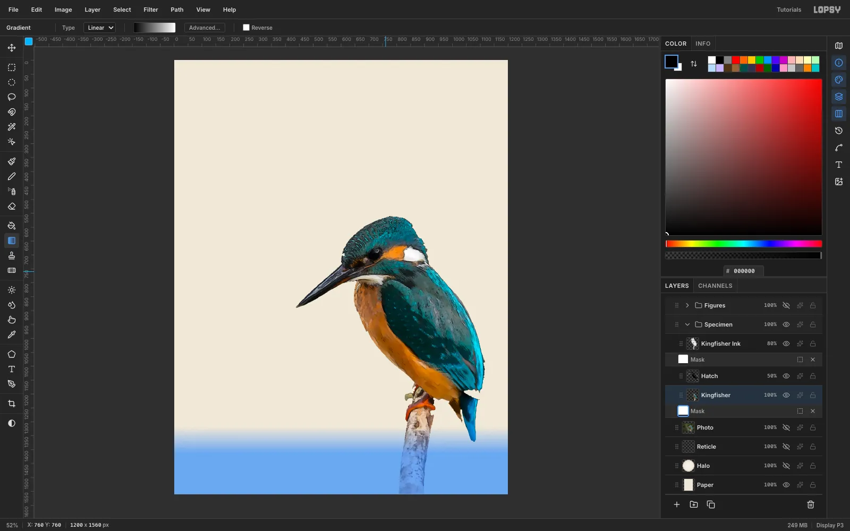Open the gradient Type Linear dropdown
Screen dimensions: 850x531
100,28
